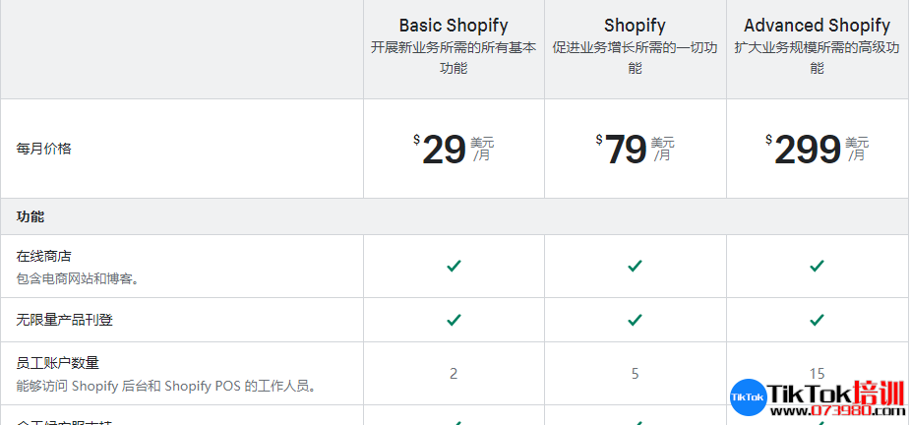Click the blue TikTok logo circle
Image resolution: width=910 pixels, height=425 pixels.
pos(748,397)
